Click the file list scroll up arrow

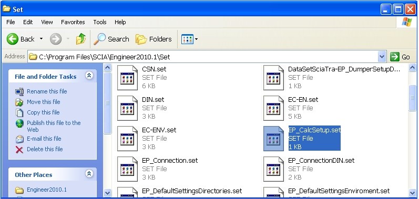coord(413,68)
